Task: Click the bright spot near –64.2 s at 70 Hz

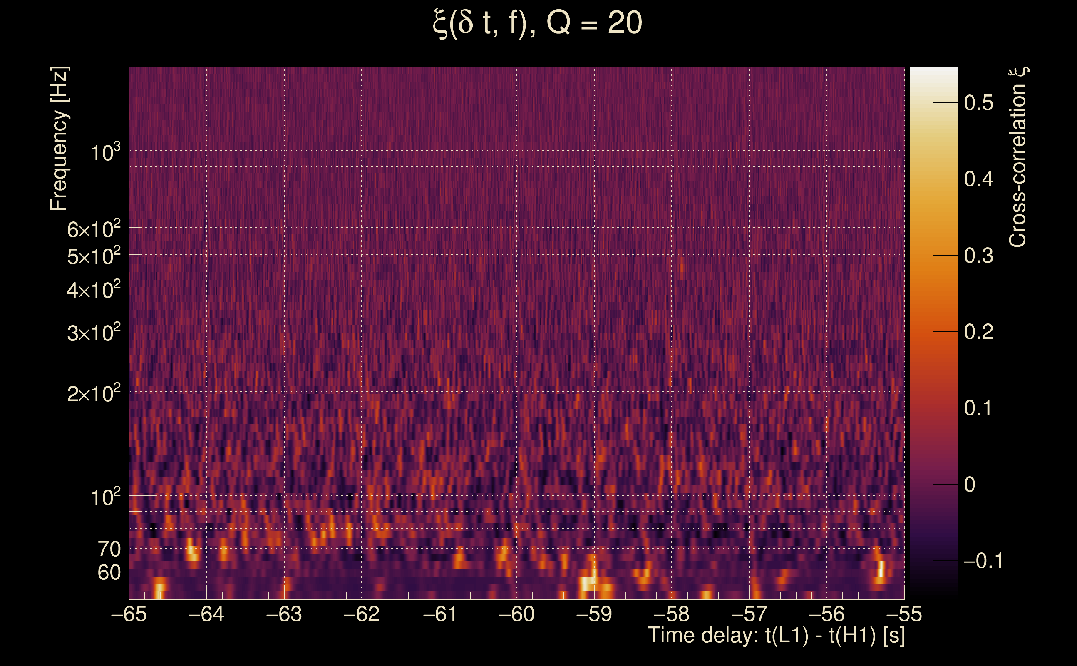Action: coord(191,551)
